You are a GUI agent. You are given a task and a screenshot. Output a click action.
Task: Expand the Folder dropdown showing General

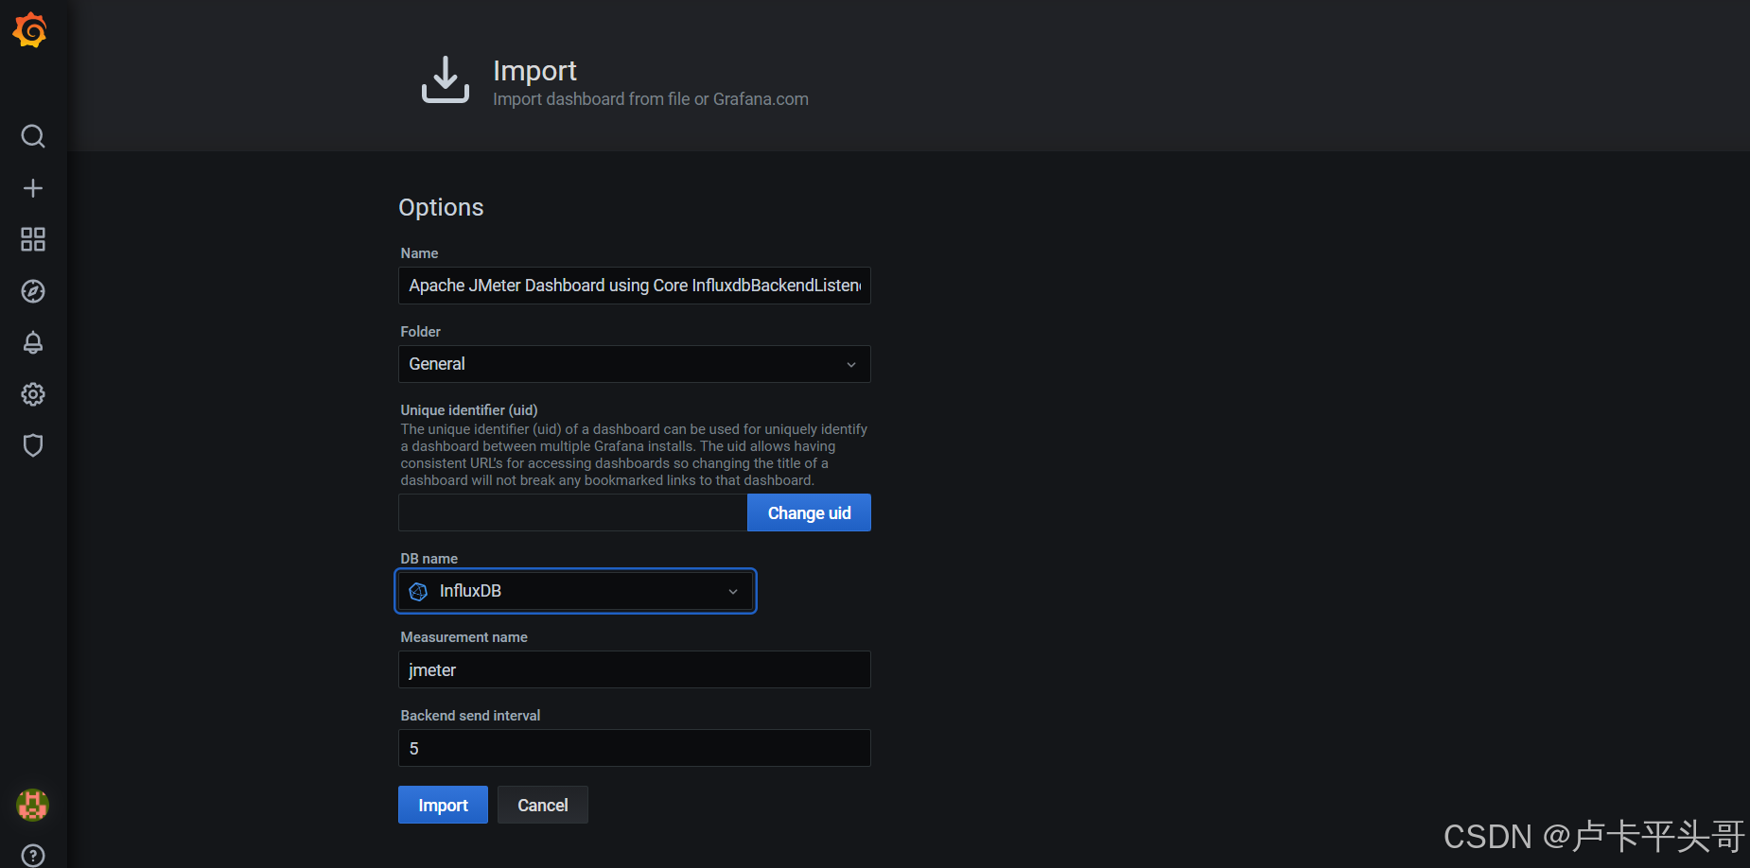(x=635, y=364)
